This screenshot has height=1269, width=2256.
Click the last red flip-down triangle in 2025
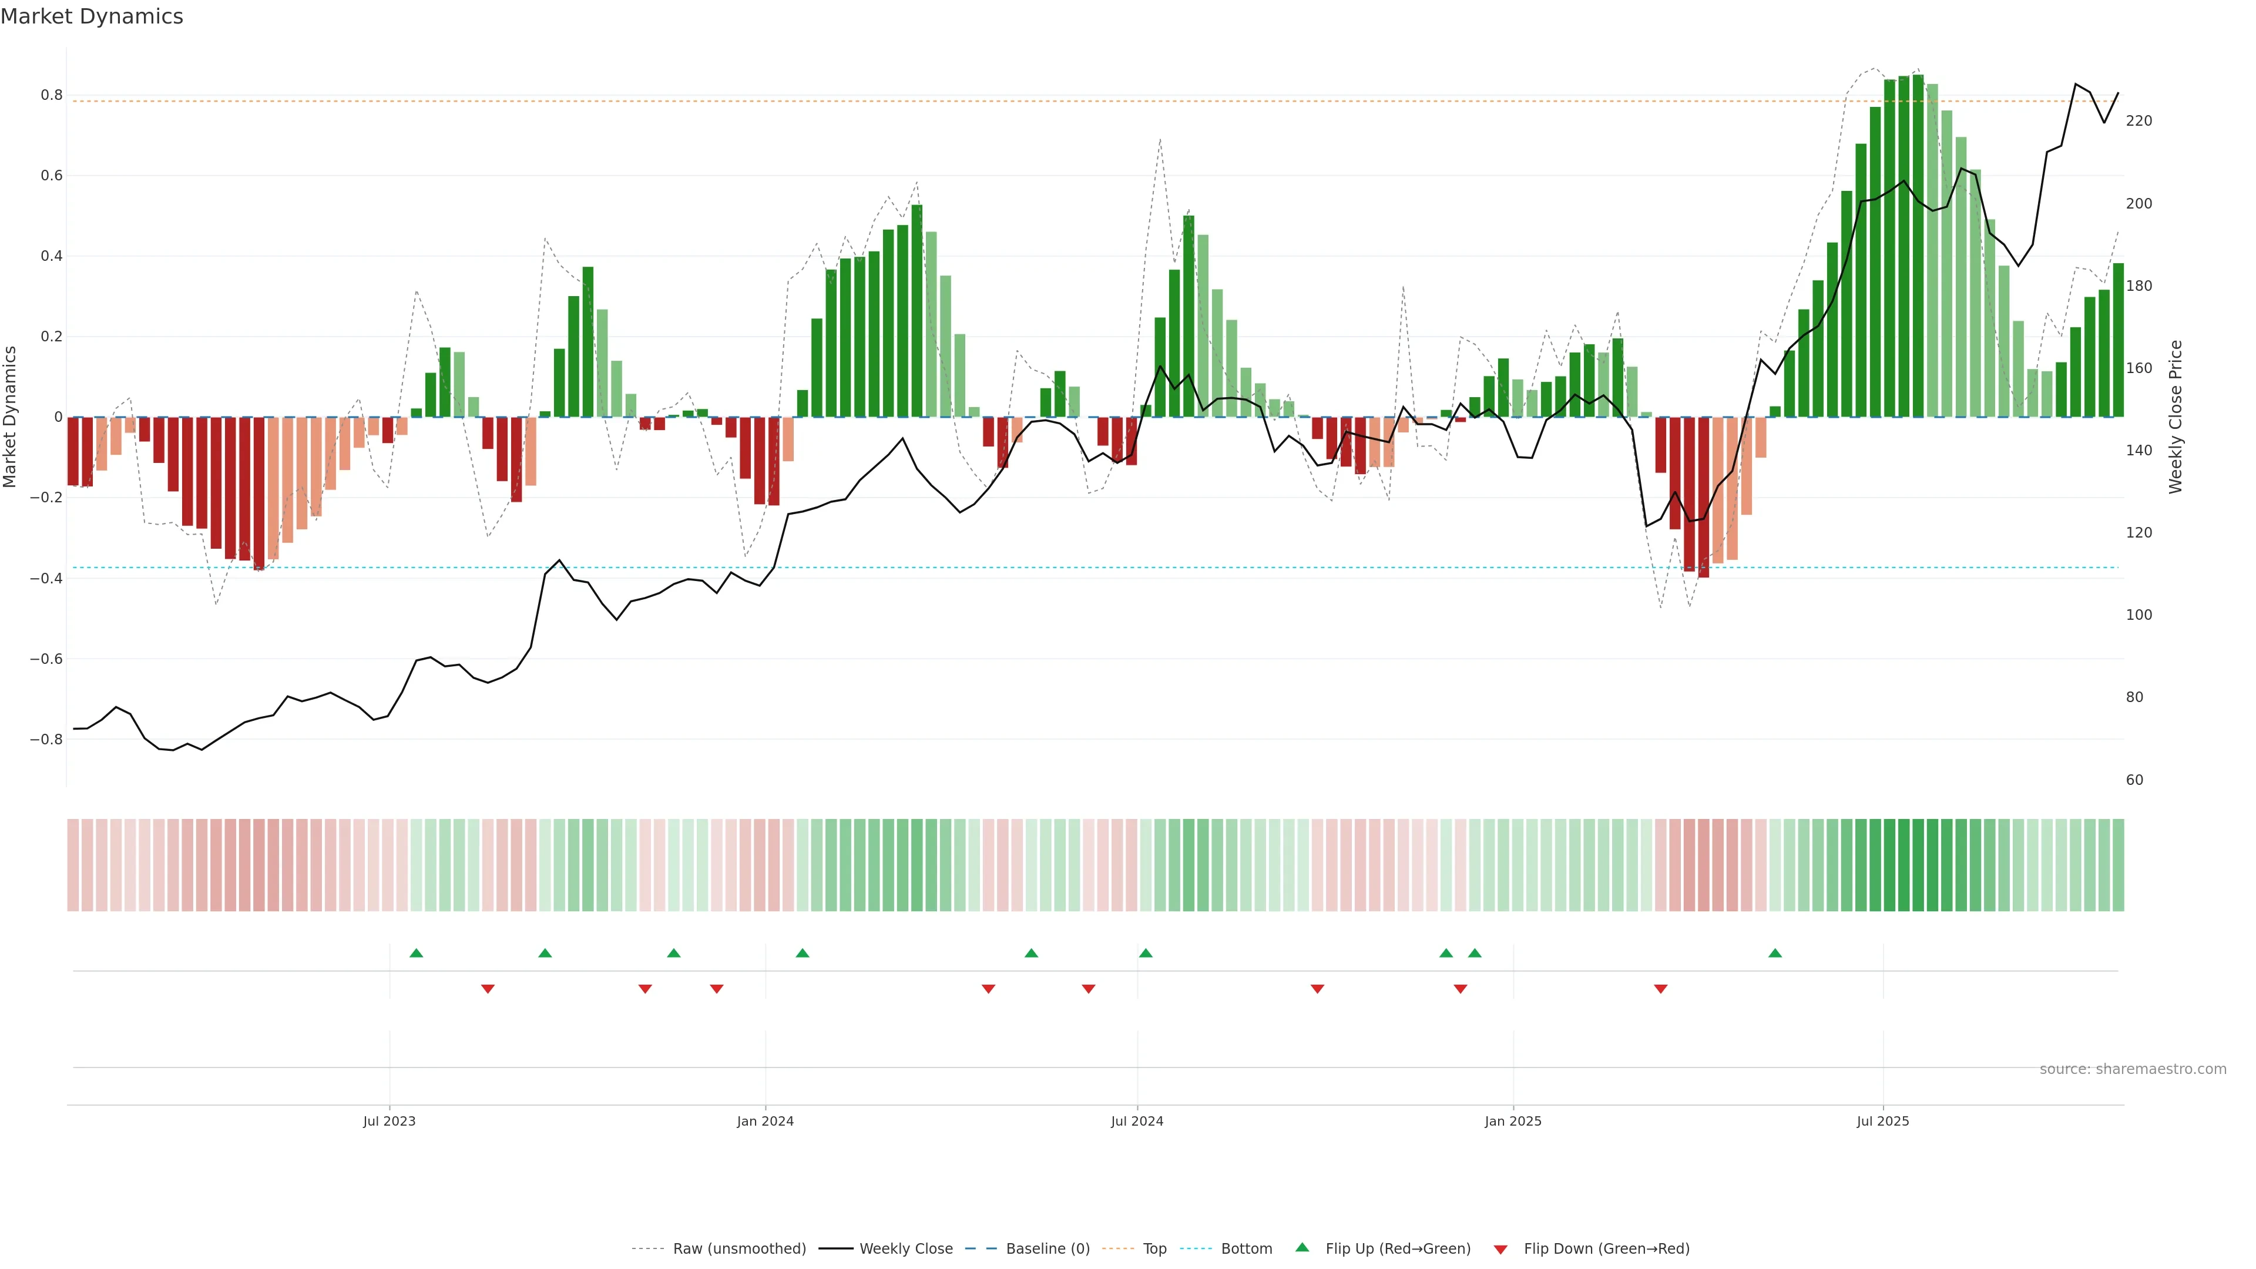click(1660, 989)
